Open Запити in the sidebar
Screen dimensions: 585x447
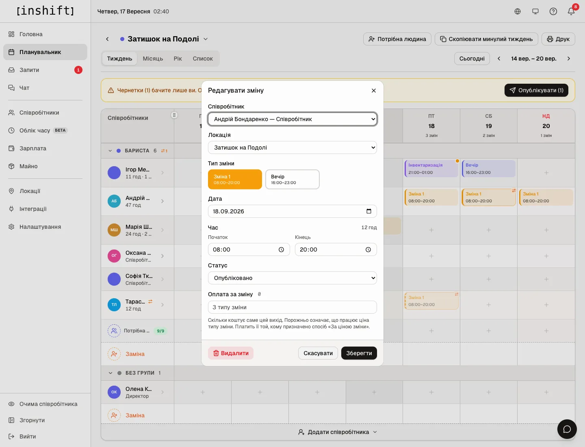[x=45, y=70]
